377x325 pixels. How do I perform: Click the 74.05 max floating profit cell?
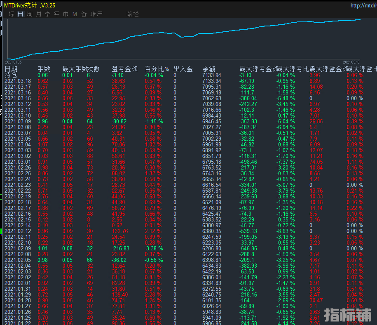click(316, 162)
